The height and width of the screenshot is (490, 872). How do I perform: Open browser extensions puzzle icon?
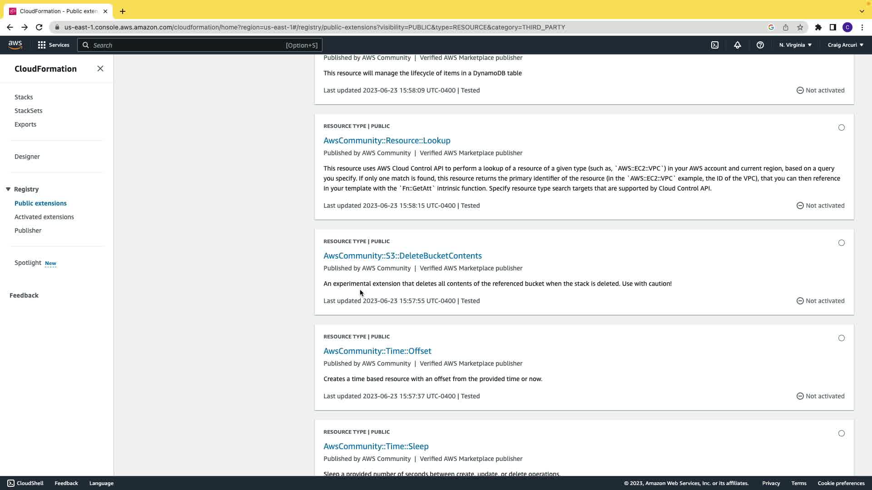click(818, 27)
